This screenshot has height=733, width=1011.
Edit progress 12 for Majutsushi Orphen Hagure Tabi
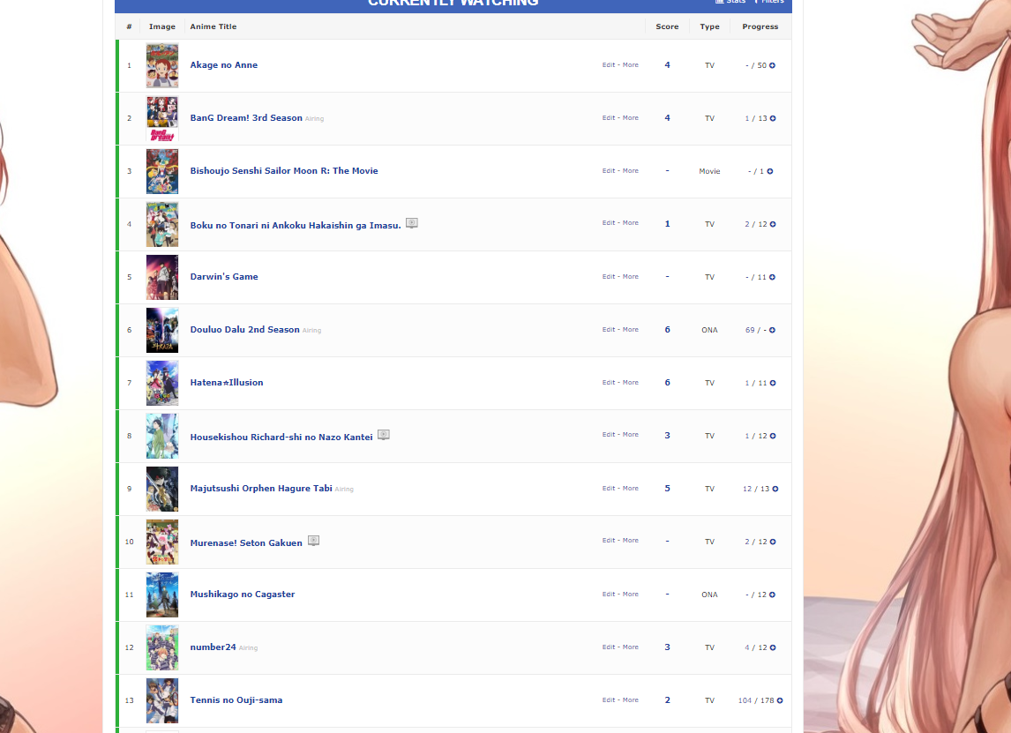click(747, 489)
